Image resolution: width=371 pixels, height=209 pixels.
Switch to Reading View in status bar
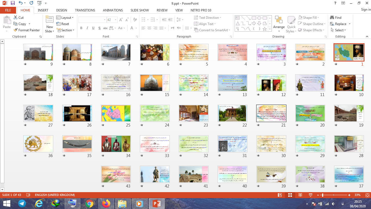(300, 195)
